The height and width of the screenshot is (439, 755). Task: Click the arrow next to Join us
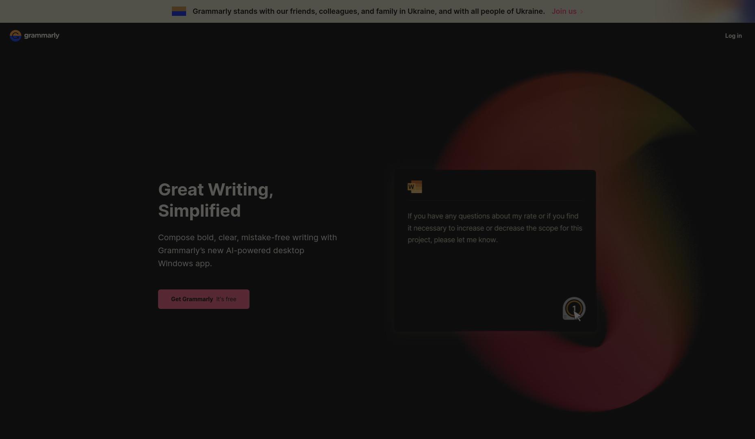(x=581, y=12)
